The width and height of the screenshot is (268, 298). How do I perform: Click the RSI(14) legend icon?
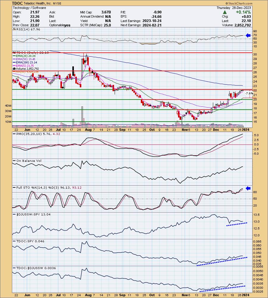[x=14, y=29]
